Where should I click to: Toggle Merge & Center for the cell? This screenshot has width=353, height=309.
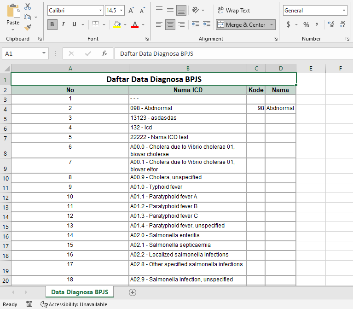pos(242,24)
